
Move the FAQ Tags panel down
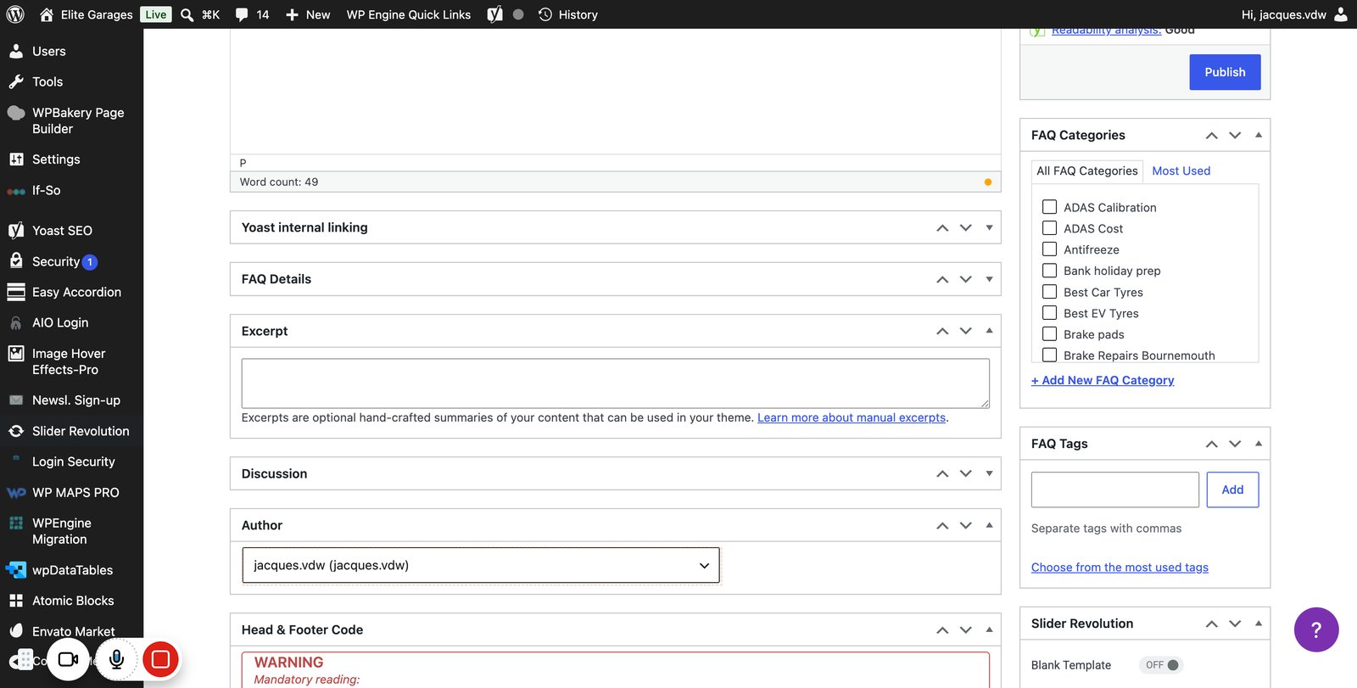pos(1235,444)
